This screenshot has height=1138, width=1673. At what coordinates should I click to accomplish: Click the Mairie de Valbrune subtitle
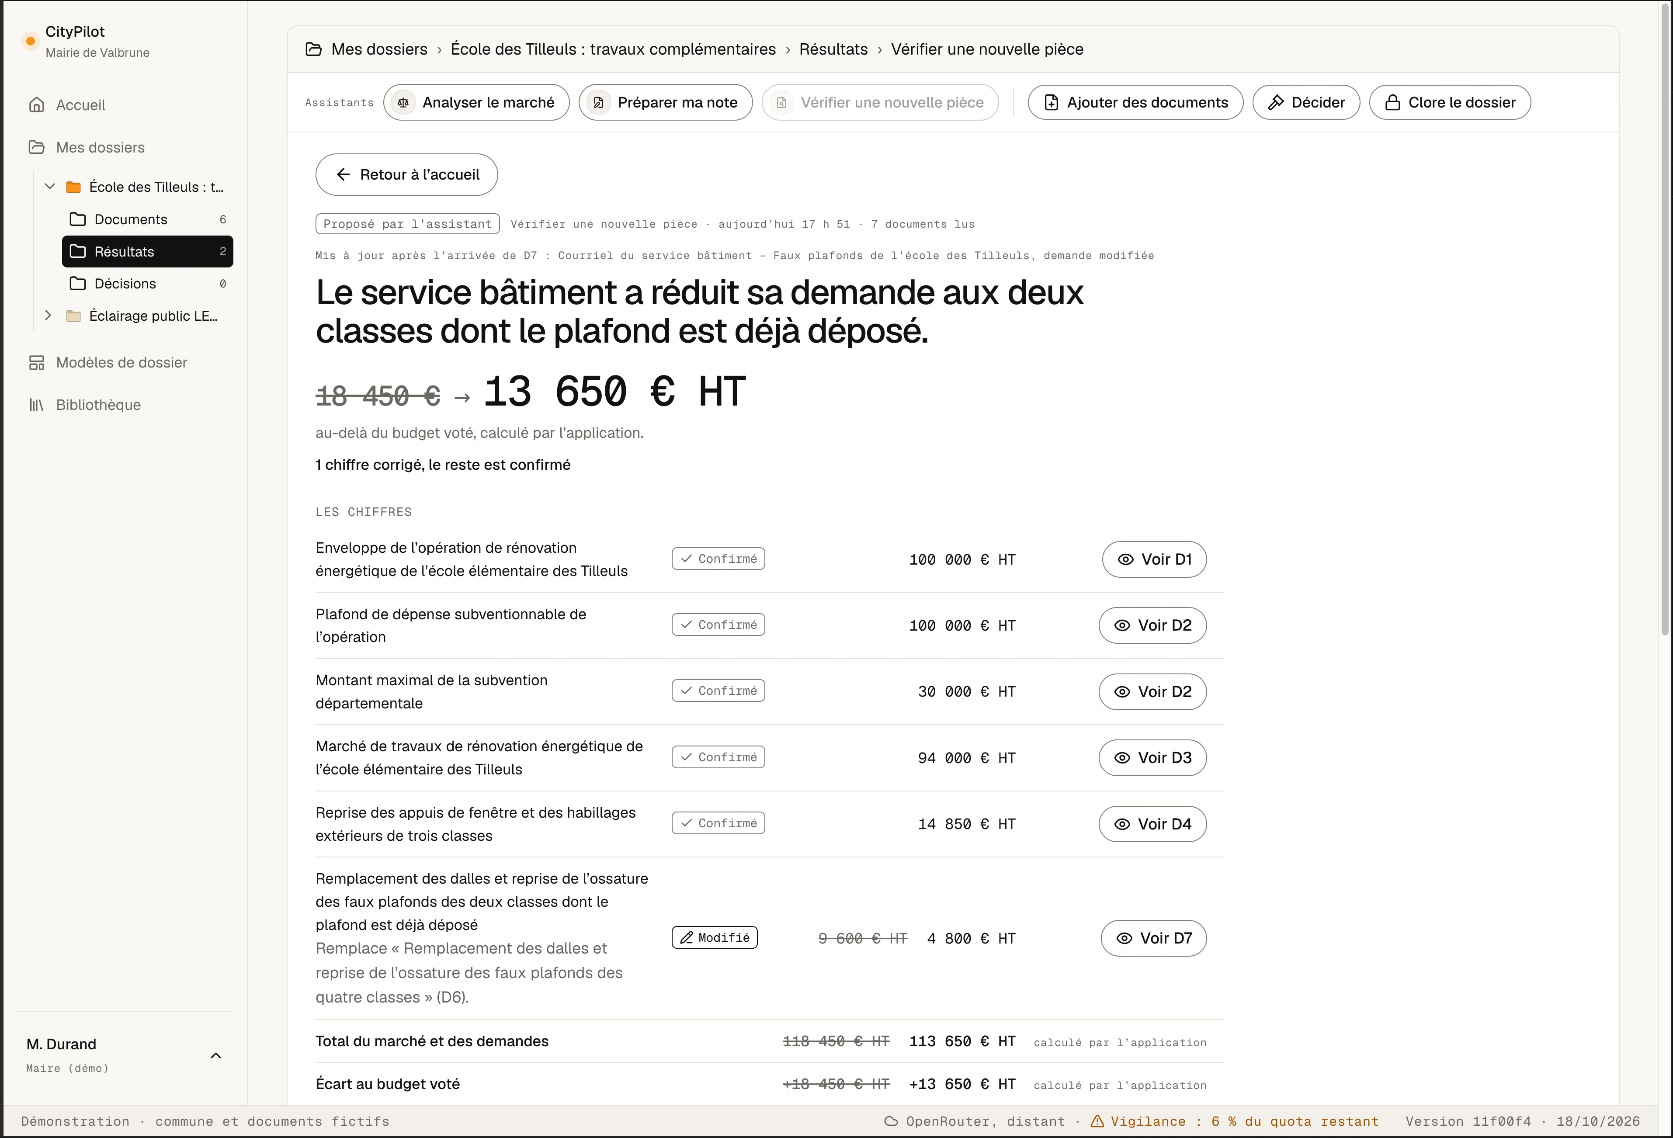pyautogui.click(x=97, y=52)
